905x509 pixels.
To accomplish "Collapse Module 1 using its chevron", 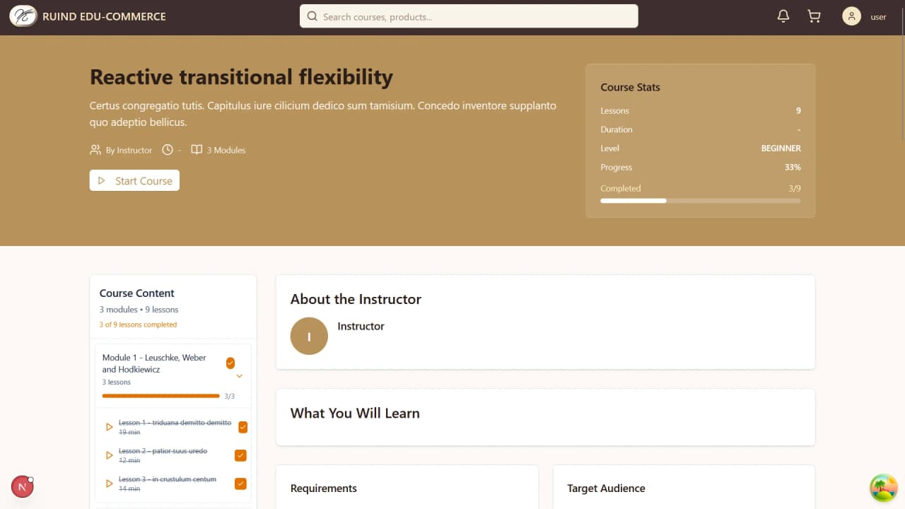I will pyautogui.click(x=239, y=376).
